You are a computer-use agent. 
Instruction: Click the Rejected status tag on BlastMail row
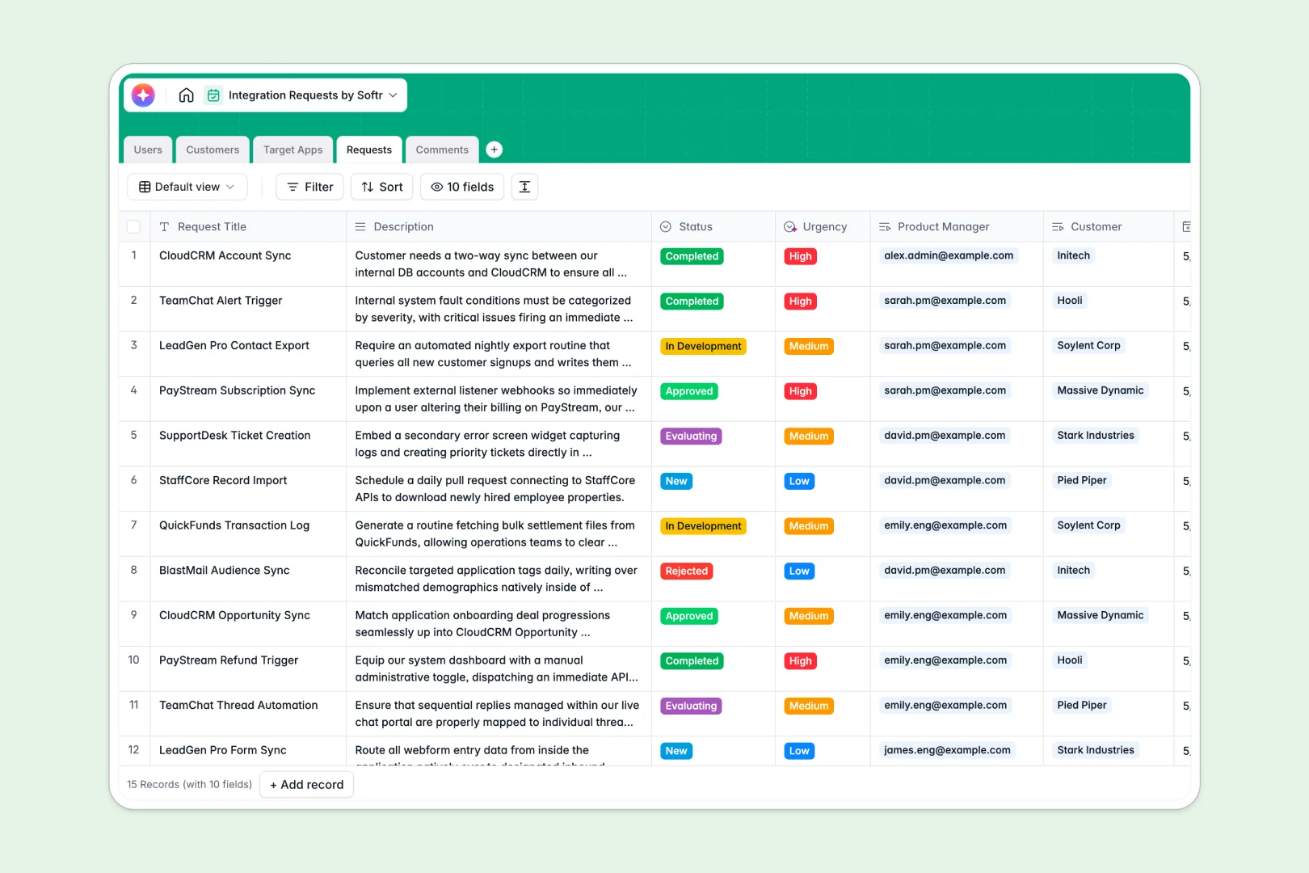[686, 571]
